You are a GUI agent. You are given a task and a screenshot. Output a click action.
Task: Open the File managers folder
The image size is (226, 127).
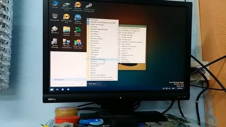pyautogui.click(x=102, y=48)
